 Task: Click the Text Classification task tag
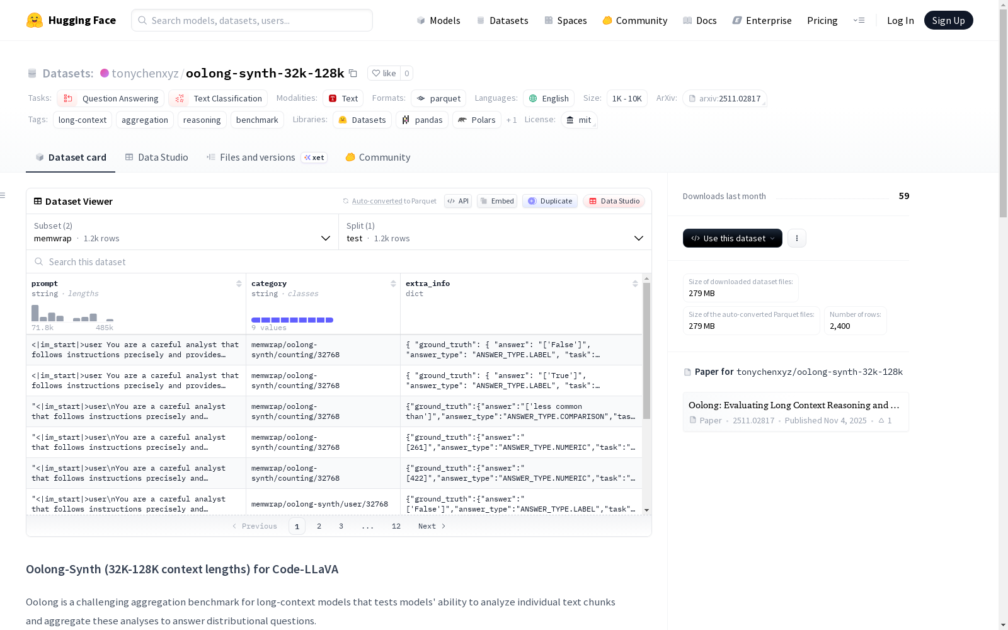click(x=218, y=98)
